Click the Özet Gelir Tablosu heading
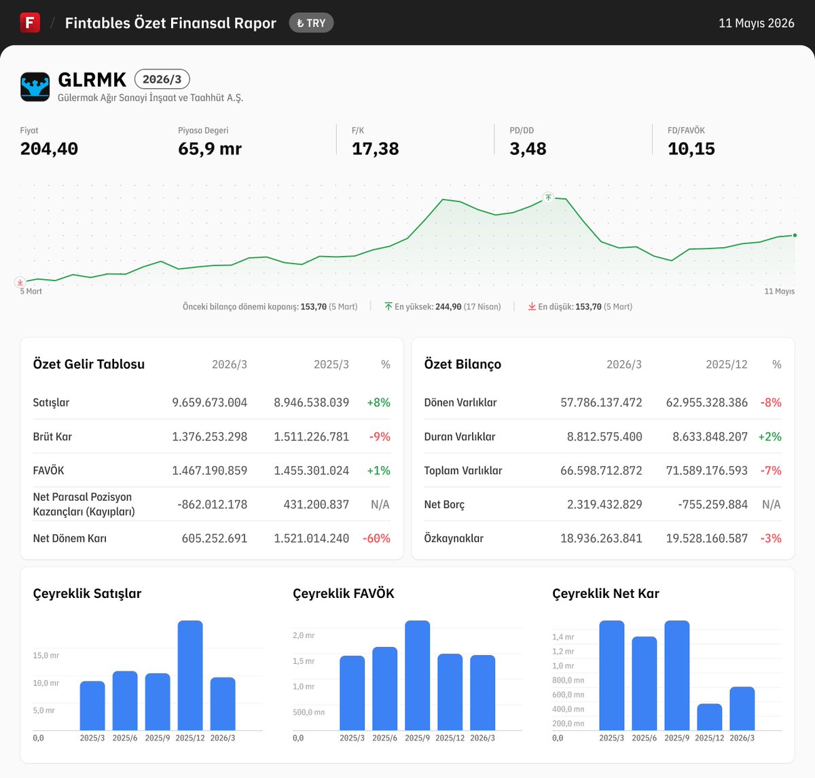 click(89, 364)
